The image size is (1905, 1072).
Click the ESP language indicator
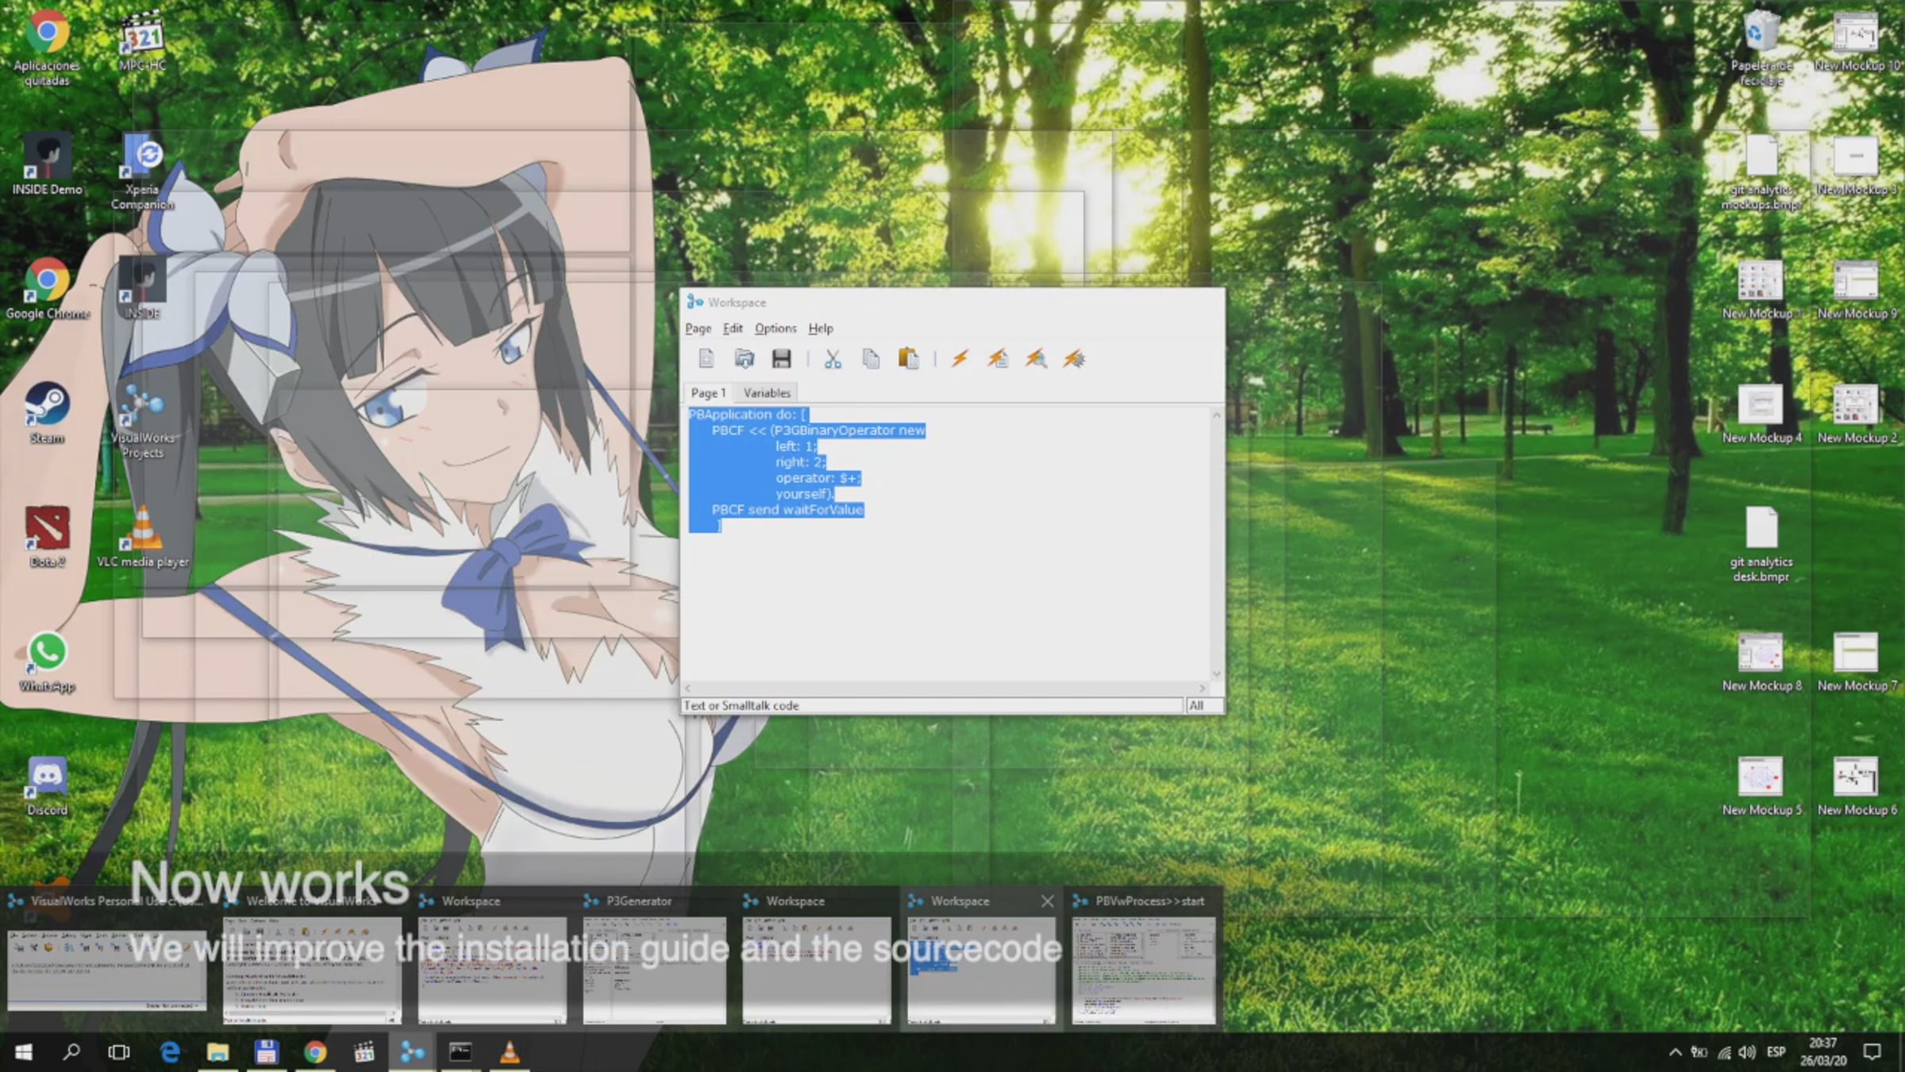point(1776,1052)
